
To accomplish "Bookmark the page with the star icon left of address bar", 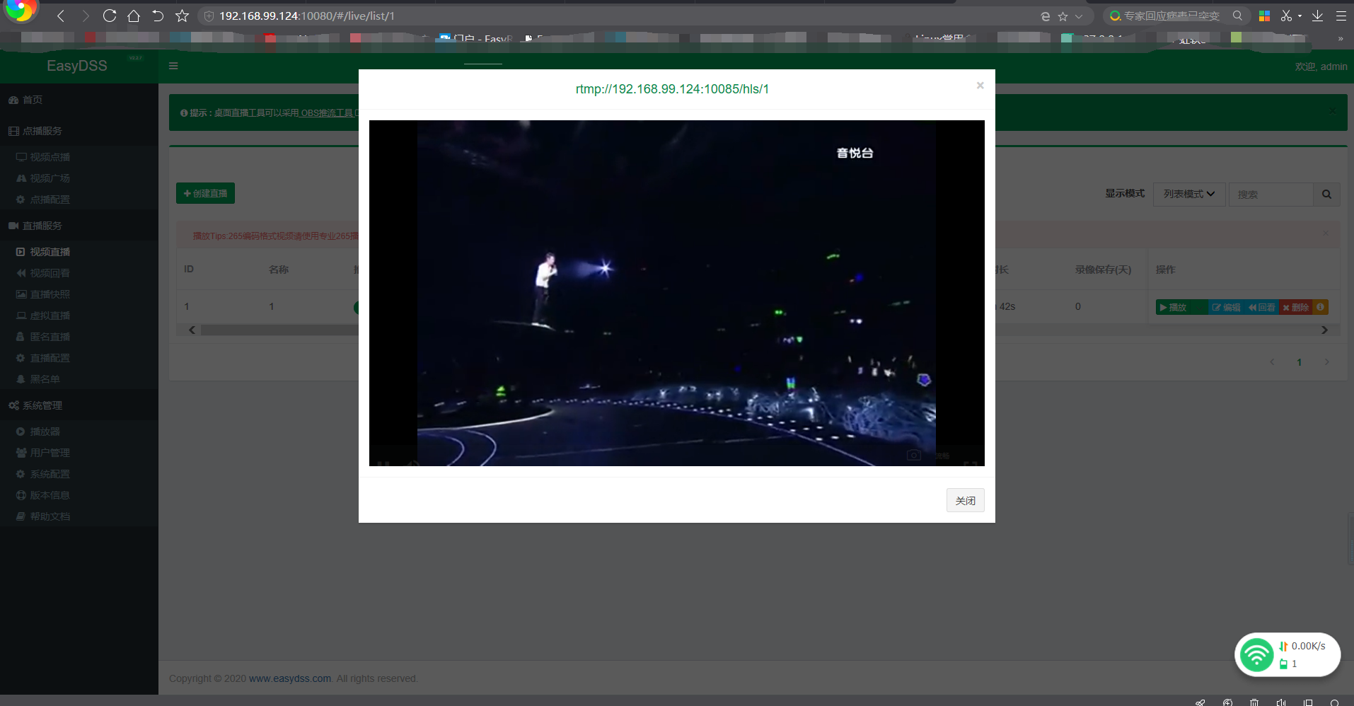I will (182, 16).
